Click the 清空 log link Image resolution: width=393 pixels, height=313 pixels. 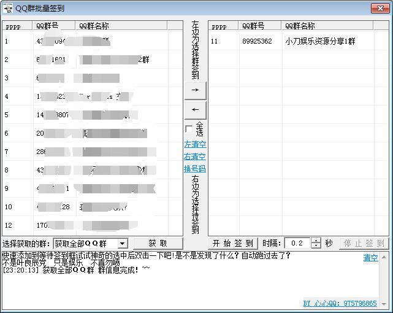(x=371, y=258)
